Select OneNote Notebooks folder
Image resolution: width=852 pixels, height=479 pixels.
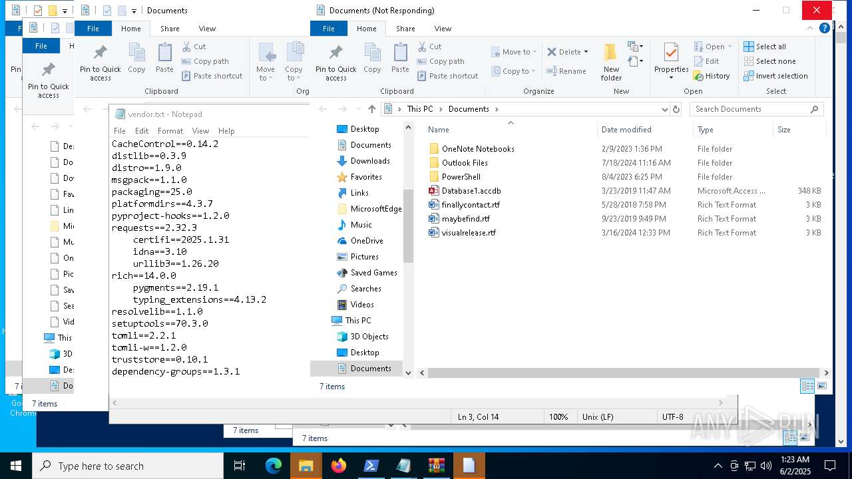coord(478,149)
